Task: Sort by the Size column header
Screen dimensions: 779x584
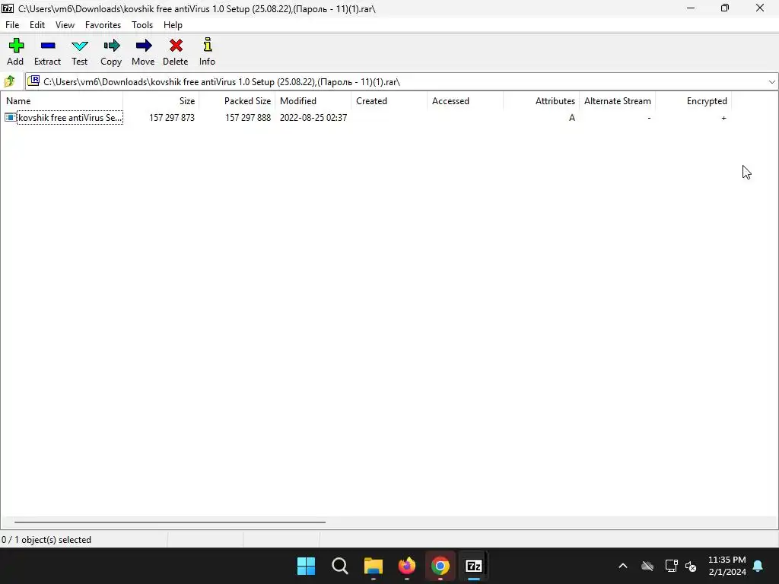Action: 161,101
